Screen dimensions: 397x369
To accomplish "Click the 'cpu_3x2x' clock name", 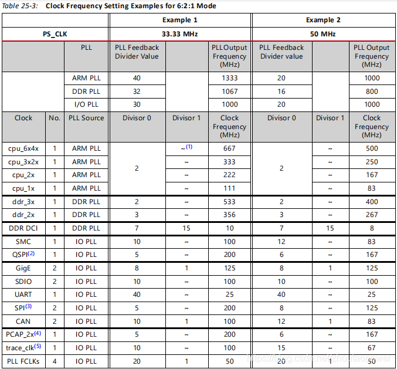I will (23, 162).
